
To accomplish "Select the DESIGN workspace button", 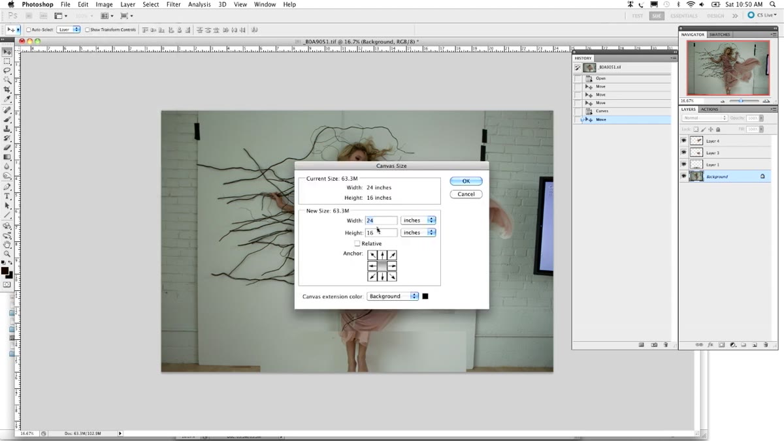I will (715, 16).
